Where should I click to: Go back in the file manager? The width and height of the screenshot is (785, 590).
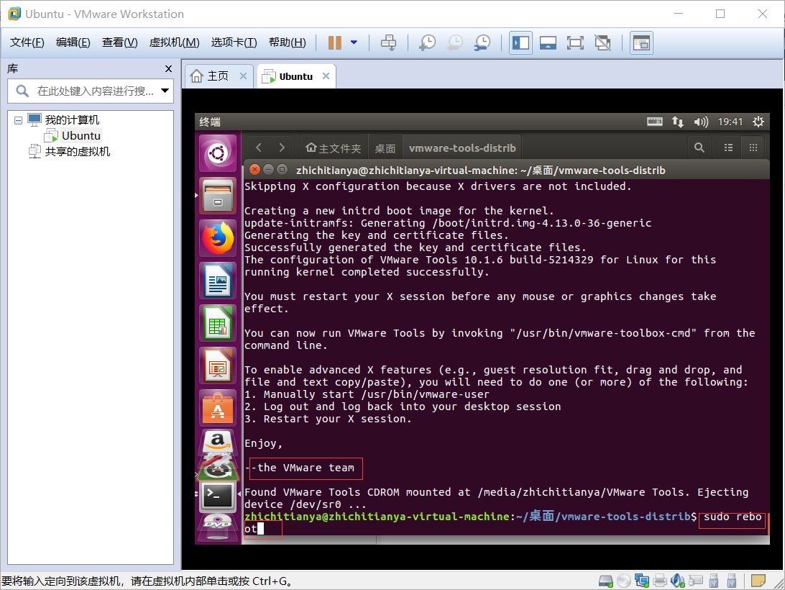pyautogui.click(x=259, y=147)
